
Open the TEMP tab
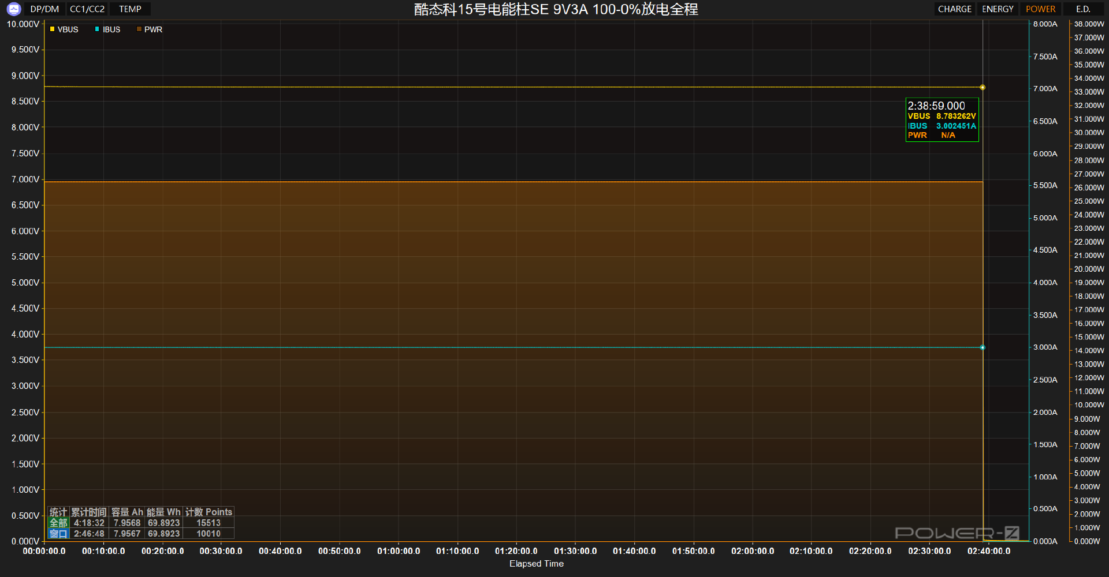pos(130,9)
